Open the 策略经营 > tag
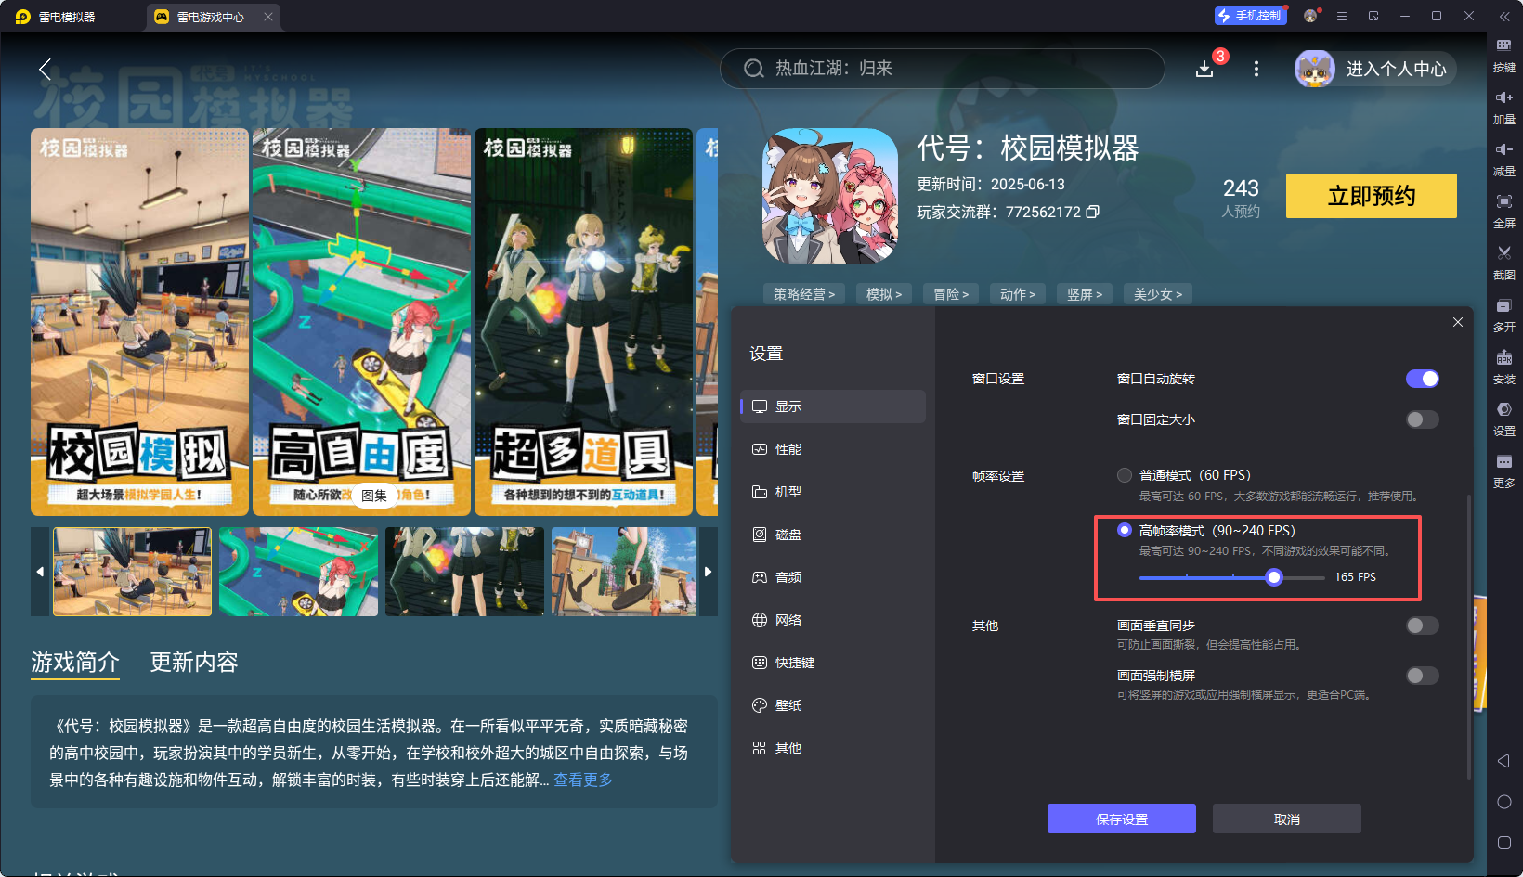This screenshot has width=1523, height=877. [x=804, y=294]
